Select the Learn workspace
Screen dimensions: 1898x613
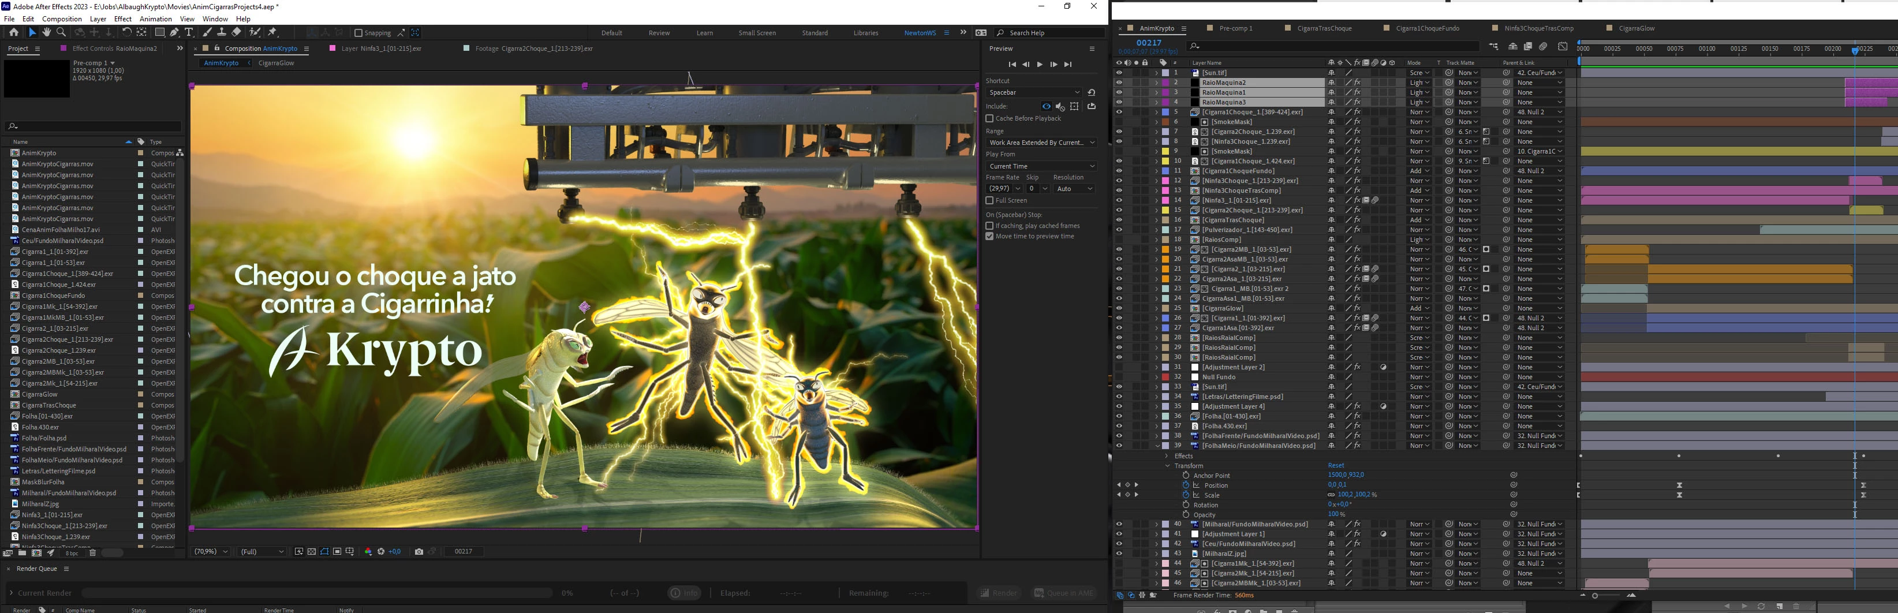704,32
